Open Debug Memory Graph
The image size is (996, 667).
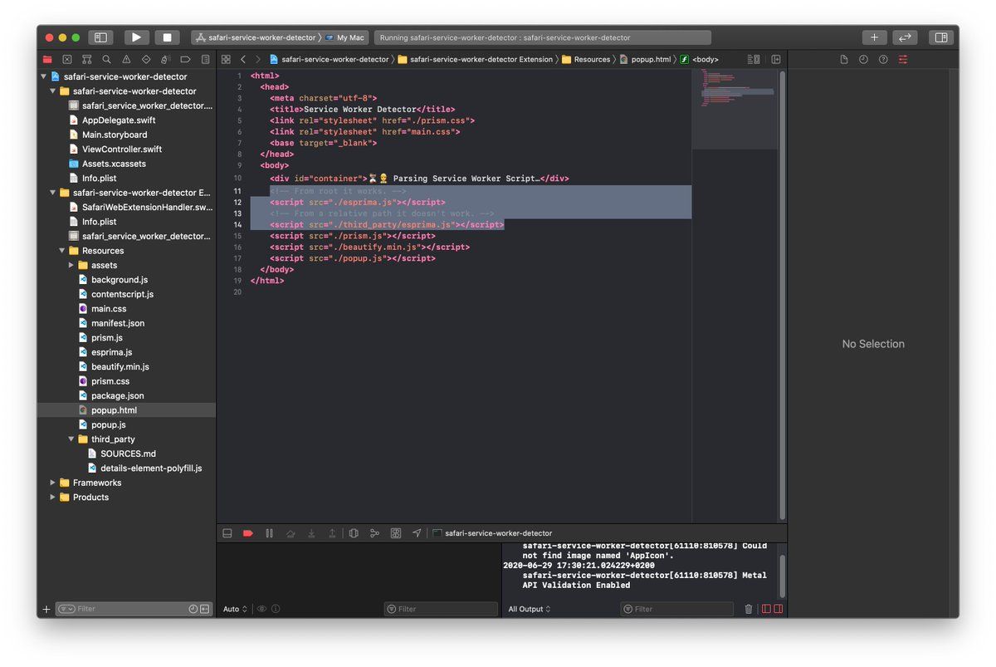pyautogui.click(x=374, y=533)
